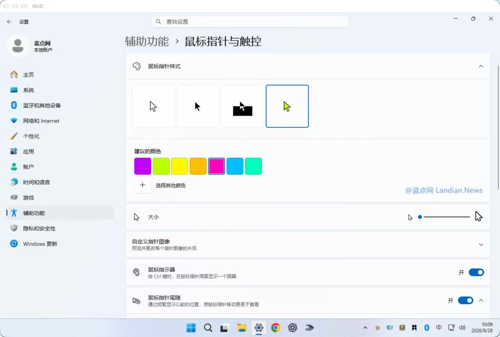
Task: Open 主页 in the sidebar
Action: coord(60,75)
